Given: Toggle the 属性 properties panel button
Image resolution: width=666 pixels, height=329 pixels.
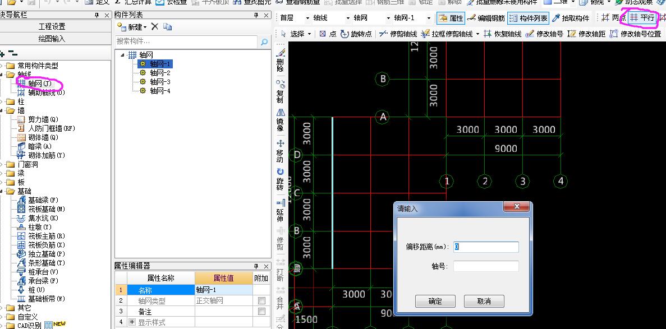Looking at the screenshot, I should (451, 18).
